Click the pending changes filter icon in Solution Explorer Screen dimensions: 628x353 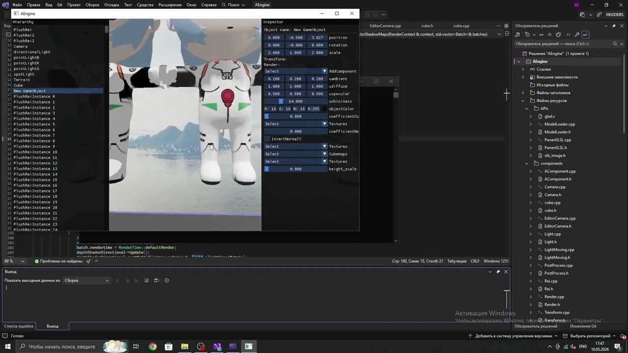[x=527, y=35]
